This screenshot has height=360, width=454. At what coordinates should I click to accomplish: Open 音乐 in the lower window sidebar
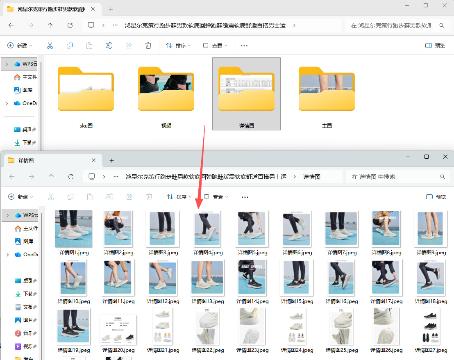[25, 333]
